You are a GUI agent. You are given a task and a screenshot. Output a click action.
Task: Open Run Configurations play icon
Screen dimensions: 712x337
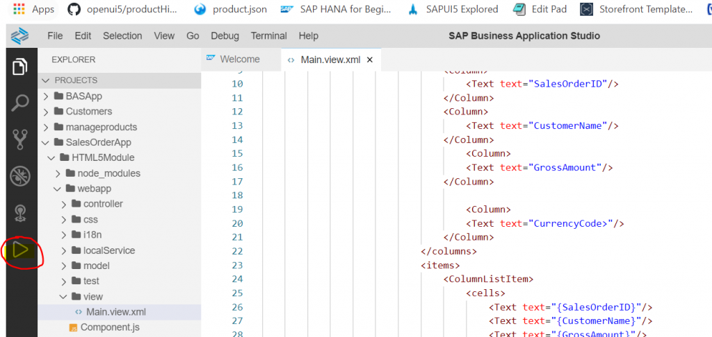20,250
